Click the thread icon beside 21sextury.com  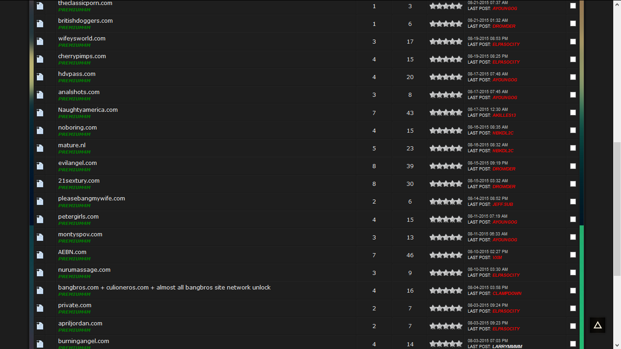click(40, 184)
